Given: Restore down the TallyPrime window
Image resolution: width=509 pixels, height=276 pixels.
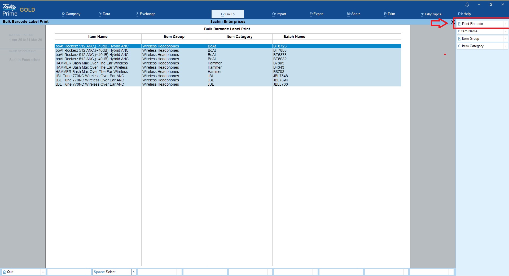Looking at the screenshot, I should [x=491, y=5].
